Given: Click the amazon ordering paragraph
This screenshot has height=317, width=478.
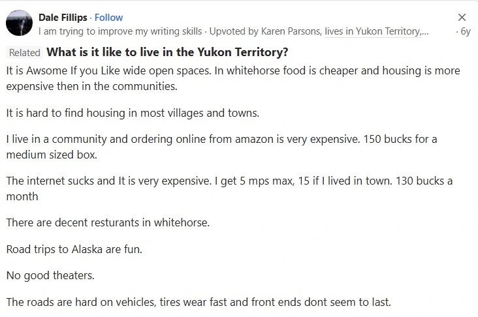Looking at the screenshot, I should (221, 147).
